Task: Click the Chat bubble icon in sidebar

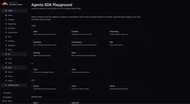Action: (x=6, y=59)
